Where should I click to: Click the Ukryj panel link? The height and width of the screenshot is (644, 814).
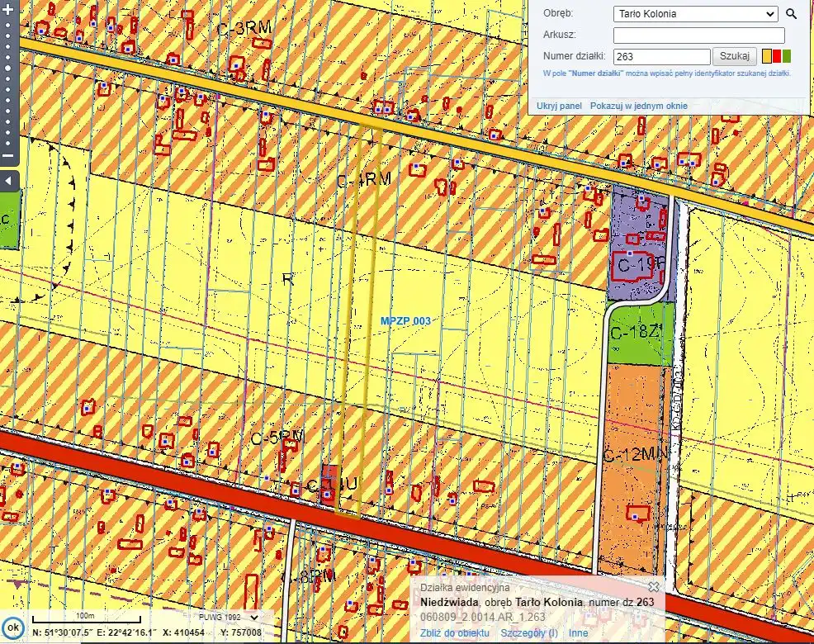click(559, 107)
